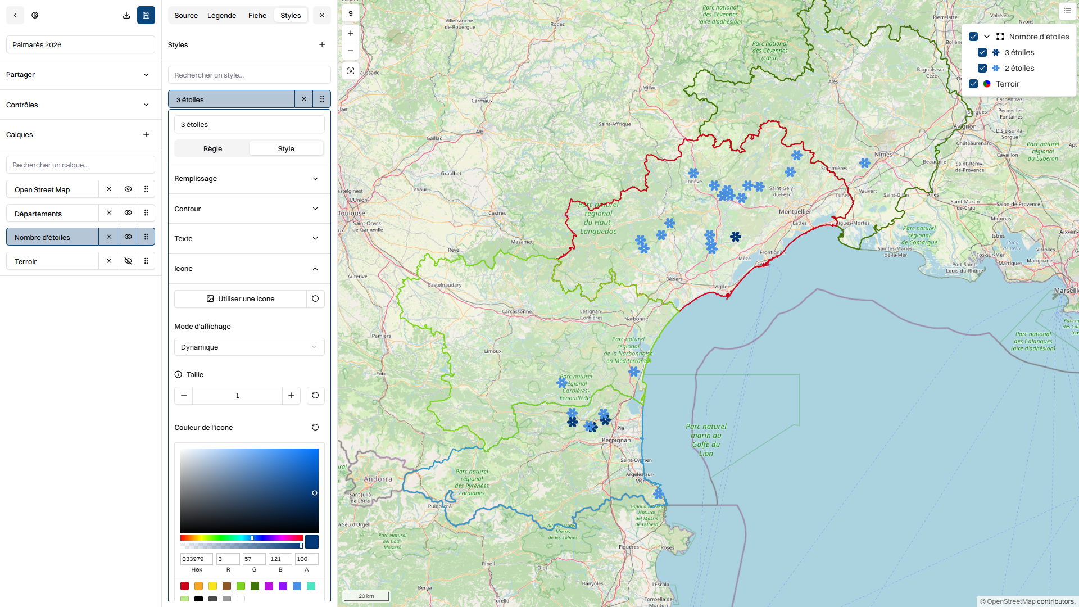Click the save project icon
1079x607 pixels.
click(x=146, y=15)
